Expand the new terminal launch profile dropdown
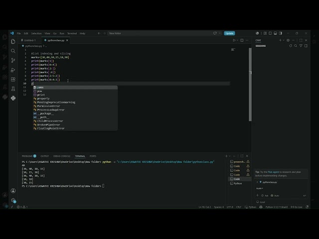 coord(230,156)
